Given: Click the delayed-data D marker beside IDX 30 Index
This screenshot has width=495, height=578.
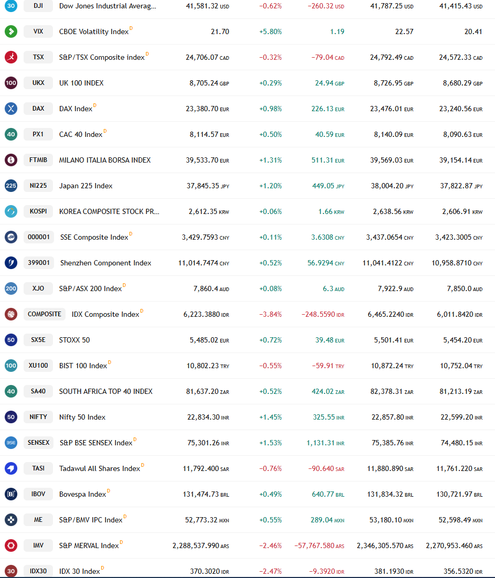Looking at the screenshot, I should coord(102,568).
